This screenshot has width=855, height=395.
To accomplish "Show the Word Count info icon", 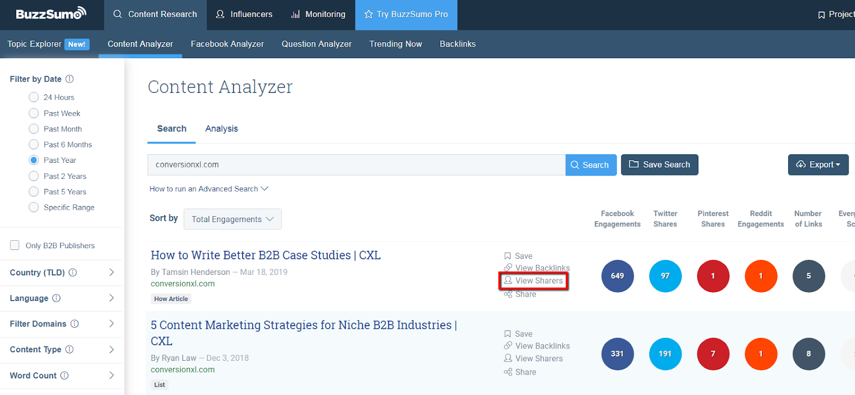I will 64,375.
